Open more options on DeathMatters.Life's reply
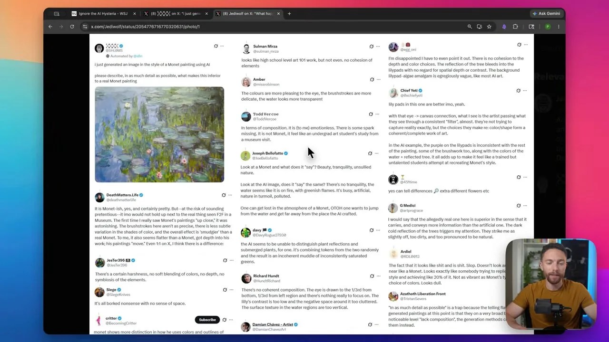 [230, 195]
